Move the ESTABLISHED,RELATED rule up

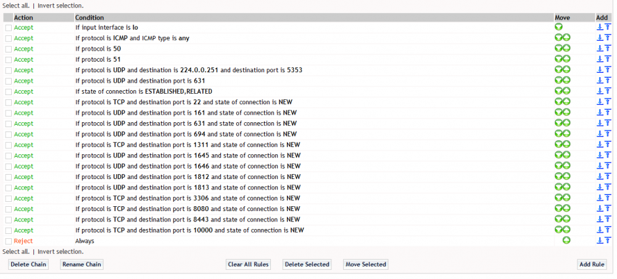point(566,91)
